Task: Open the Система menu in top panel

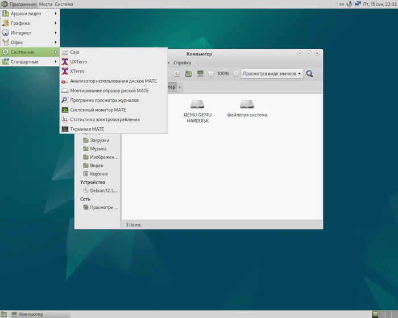Action: tap(64, 4)
